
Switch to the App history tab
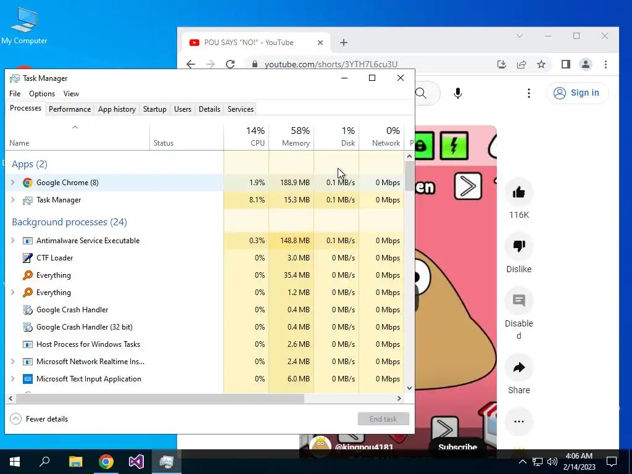(x=117, y=109)
